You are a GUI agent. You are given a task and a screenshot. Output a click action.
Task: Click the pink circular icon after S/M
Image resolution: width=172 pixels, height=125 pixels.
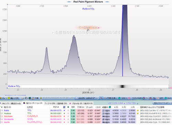click(129, 98)
